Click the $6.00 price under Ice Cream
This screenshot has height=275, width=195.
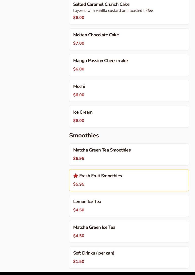pos(79,121)
